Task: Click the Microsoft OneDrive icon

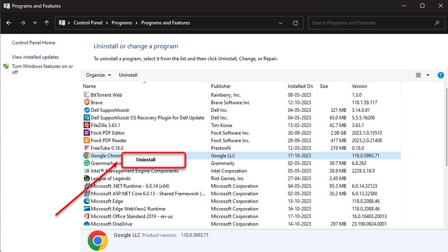Action: [86, 224]
